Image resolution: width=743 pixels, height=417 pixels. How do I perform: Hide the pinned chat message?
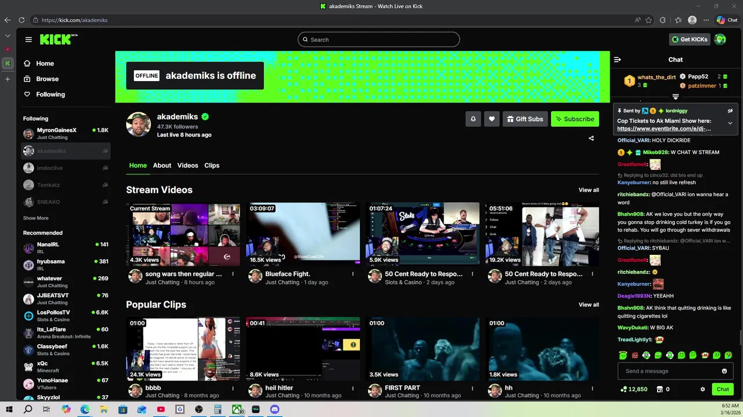pos(730,111)
